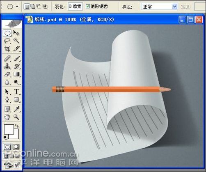Image resolution: width=206 pixels, height=172 pixels.
Task: Select the Gradient tool
Action: tap(16, 74)
